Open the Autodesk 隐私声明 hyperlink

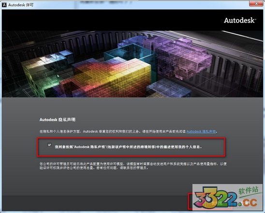click(x=201, y=131)
